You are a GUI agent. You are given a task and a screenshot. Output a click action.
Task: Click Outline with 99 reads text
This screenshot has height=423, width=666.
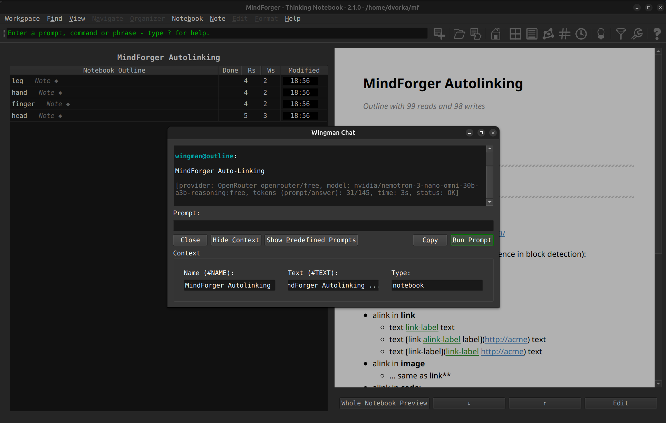tap(424, 106)
